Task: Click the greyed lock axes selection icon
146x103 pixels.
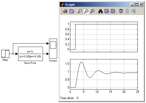Action: (127, 11)
